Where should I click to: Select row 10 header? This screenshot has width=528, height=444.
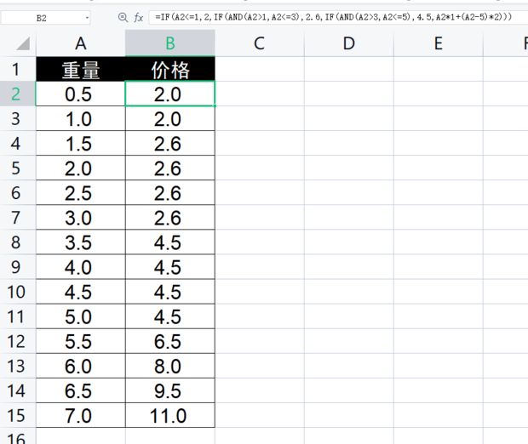pyautogui.click(x=18, y=292)
